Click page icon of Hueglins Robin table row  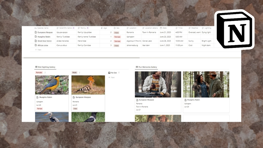pos(36,37)
